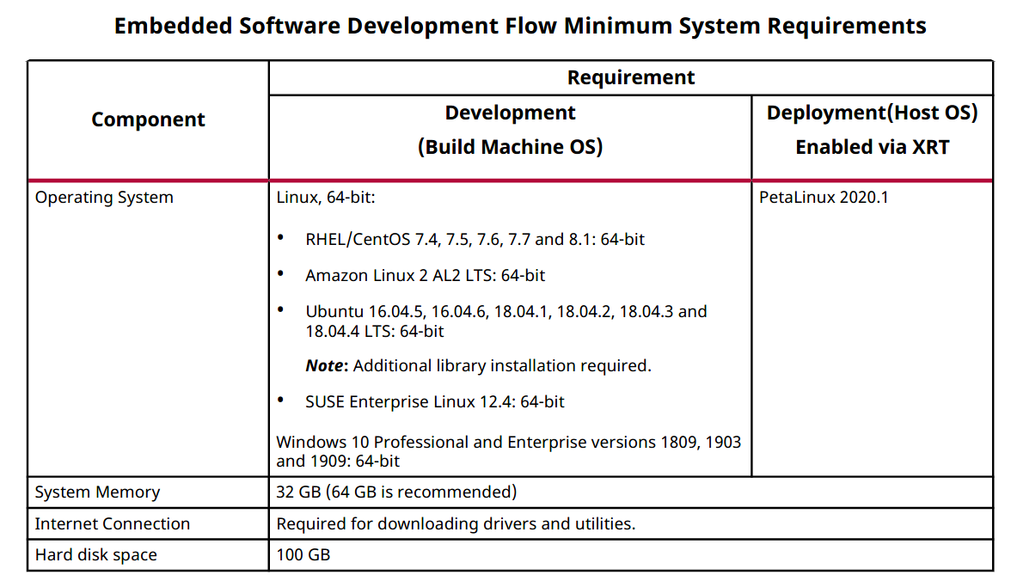Click the Requirement header cell

(x=630, y=77)
